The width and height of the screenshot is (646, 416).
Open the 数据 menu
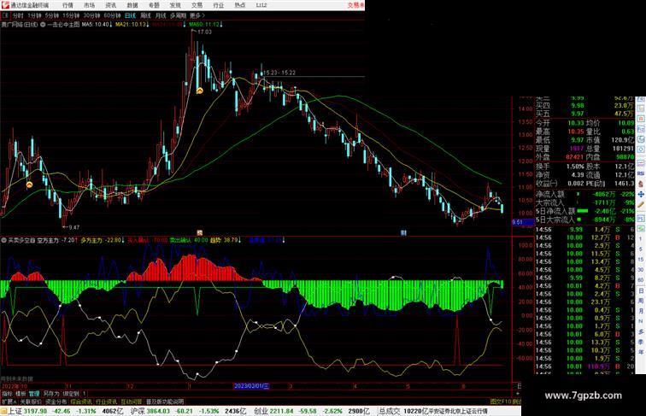132,5
